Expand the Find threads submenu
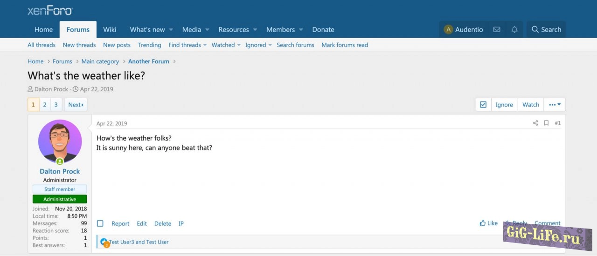 click(x=205, y=45)
